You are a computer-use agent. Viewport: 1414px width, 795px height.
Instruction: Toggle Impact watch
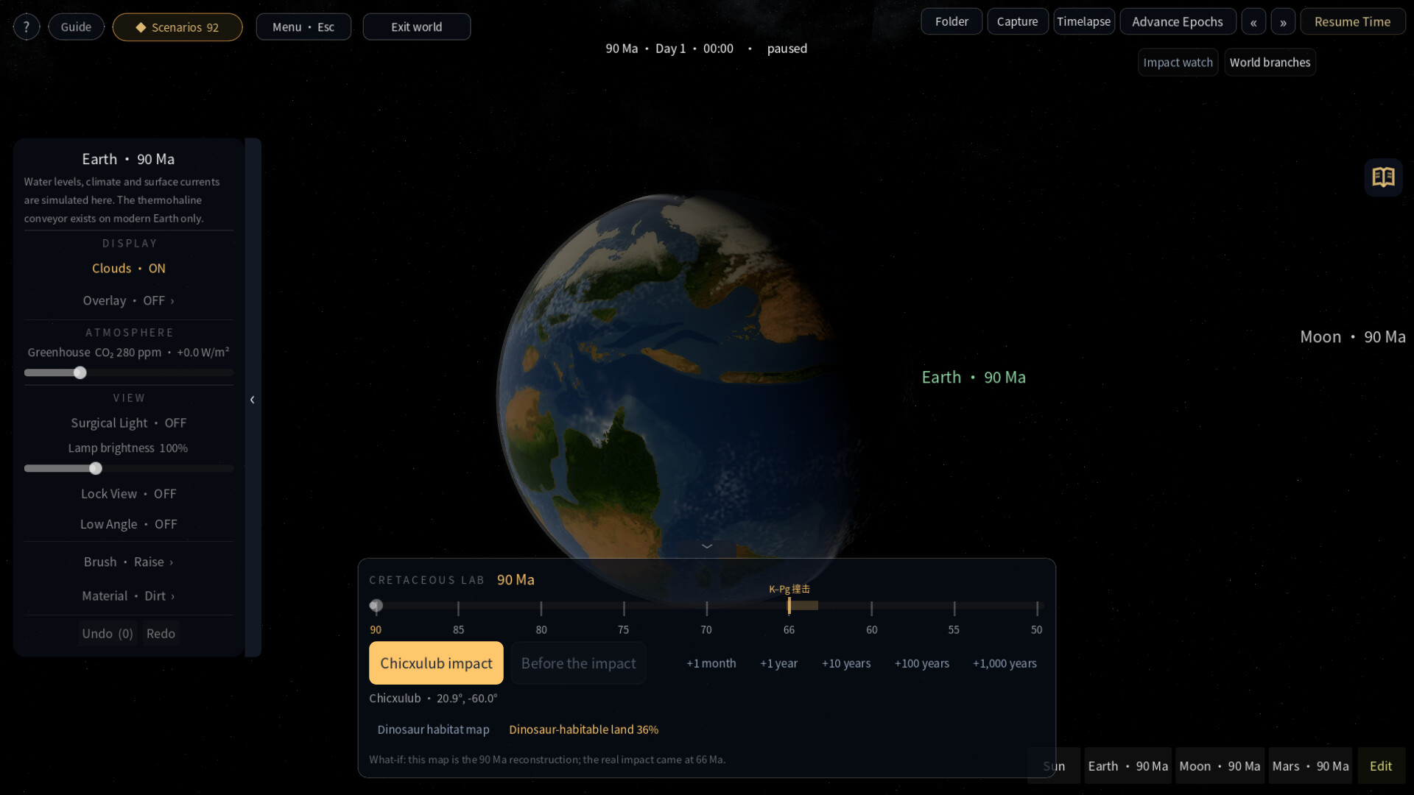[1178, 63]
